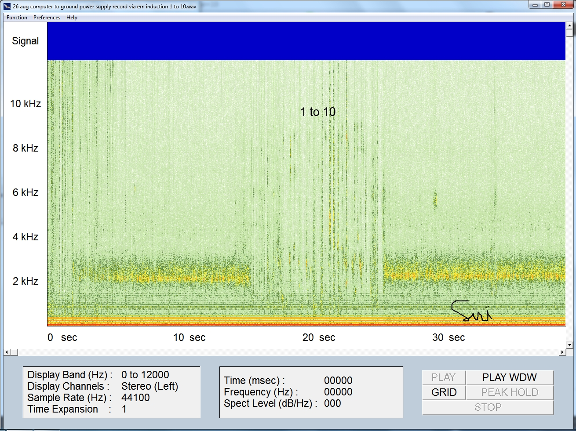This screenshot has height=431, width=576.
Task: Maximize the spectrogram window
Action: click(547, 5)
